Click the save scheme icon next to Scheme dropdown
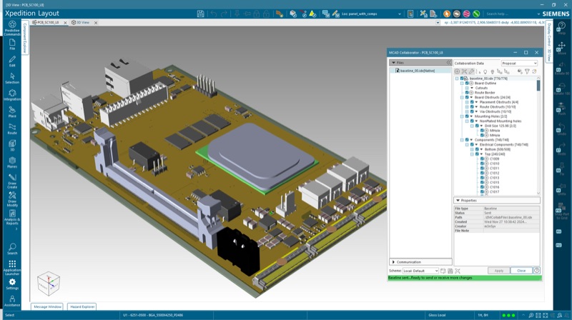The image size is (572, 320). pos(450,271)
